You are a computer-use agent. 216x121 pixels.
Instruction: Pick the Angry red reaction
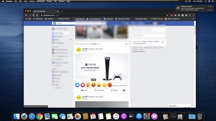coord(110,85)
